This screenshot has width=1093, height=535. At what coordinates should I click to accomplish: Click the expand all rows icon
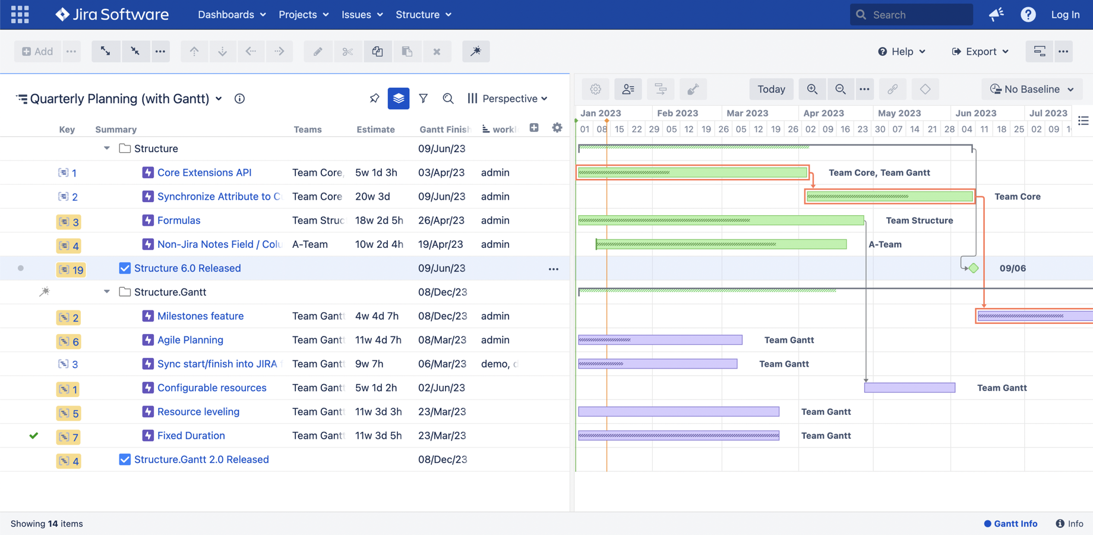pyautogui.click(x=105, y=51)
